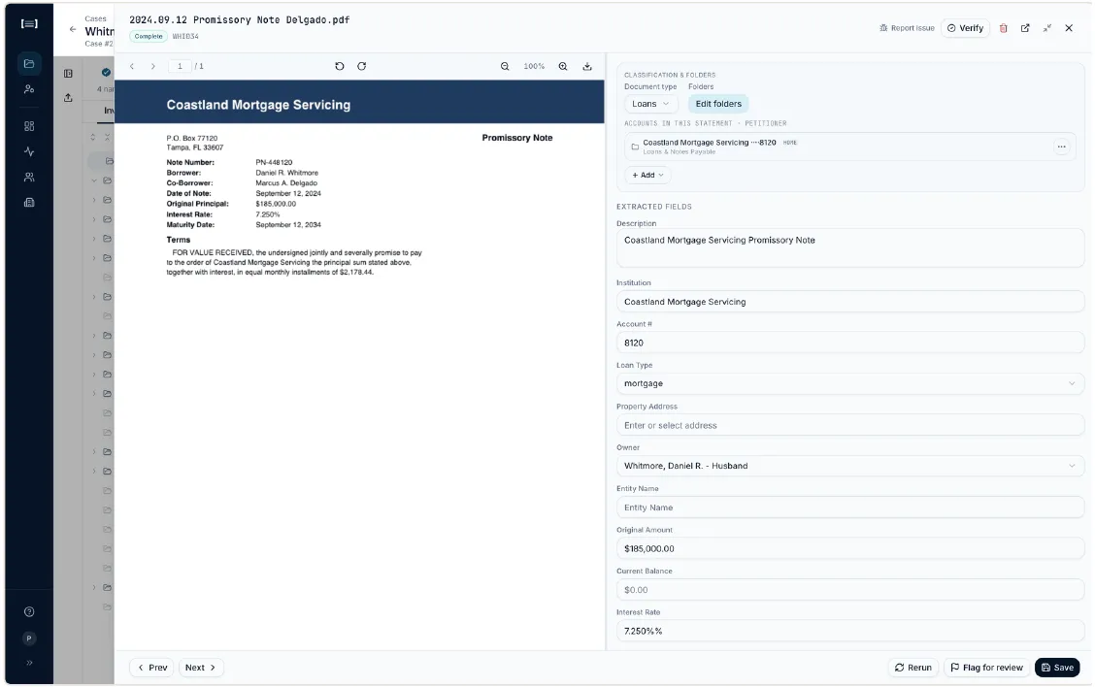Close the document viewer
Image resolution: width=1095 pixels, height=687 pixels.
tap(1069, 28)
